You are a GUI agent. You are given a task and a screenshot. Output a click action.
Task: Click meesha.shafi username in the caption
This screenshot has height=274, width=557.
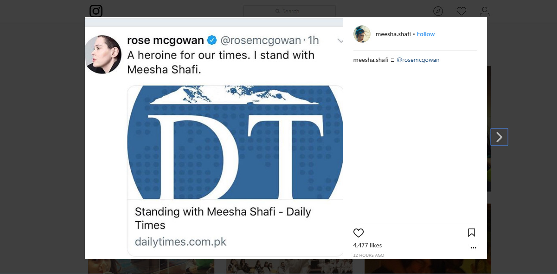(x=371, y=60)
